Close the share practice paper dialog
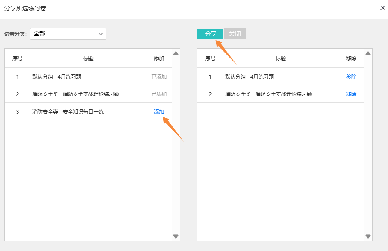 pos(383,8)
